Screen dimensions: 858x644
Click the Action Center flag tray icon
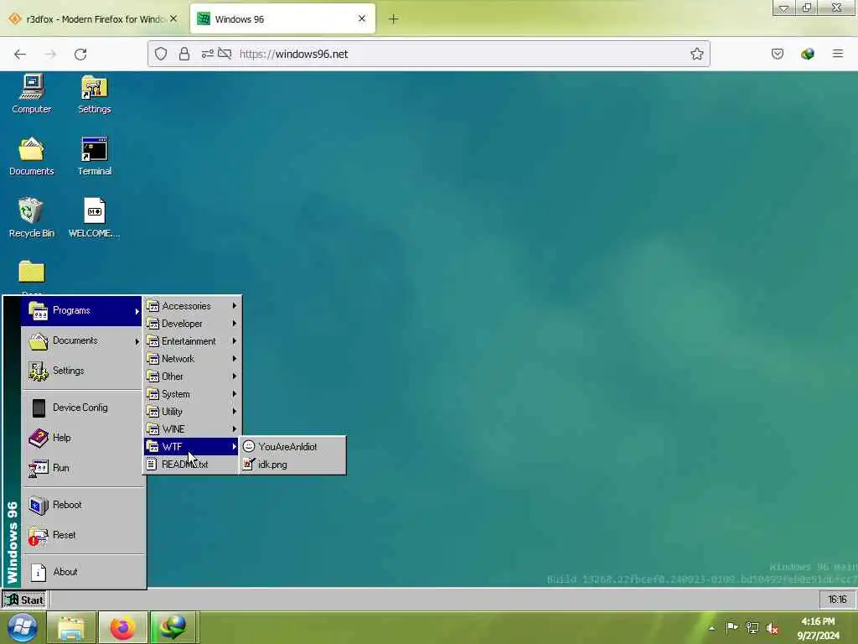coord(731,627)
